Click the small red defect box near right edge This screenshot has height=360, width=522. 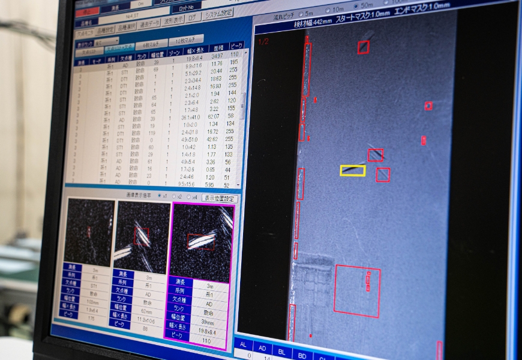coord(428,106)
